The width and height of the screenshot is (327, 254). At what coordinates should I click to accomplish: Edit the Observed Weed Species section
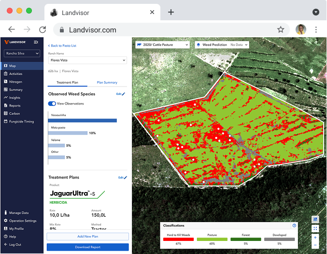click(121, 94)
